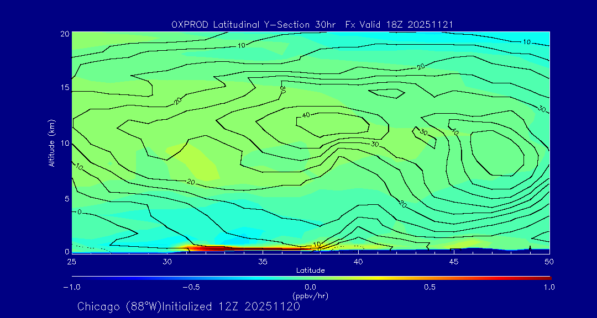Screen dimensions: 597x318
Task: Click the red end of the colorbar
Action: pyautogui.click(x=546, y=278)
